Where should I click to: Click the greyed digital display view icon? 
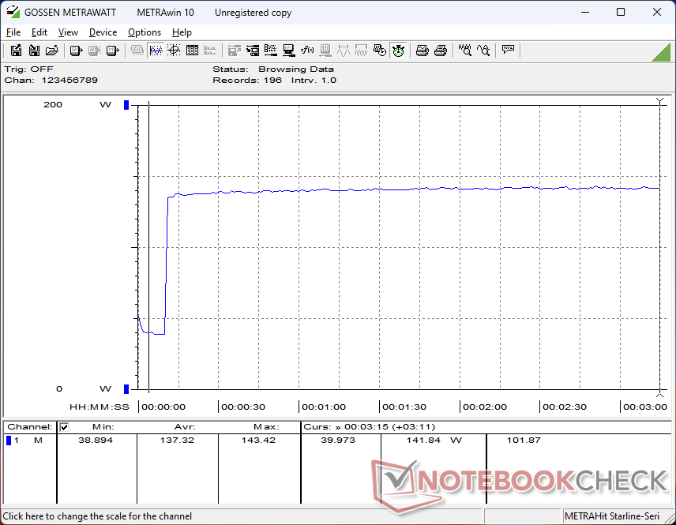[x=137, y=51]
